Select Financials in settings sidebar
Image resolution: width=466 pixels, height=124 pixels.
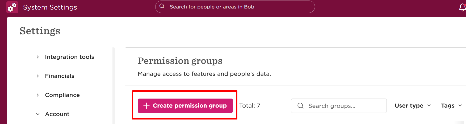pos(60,76)
